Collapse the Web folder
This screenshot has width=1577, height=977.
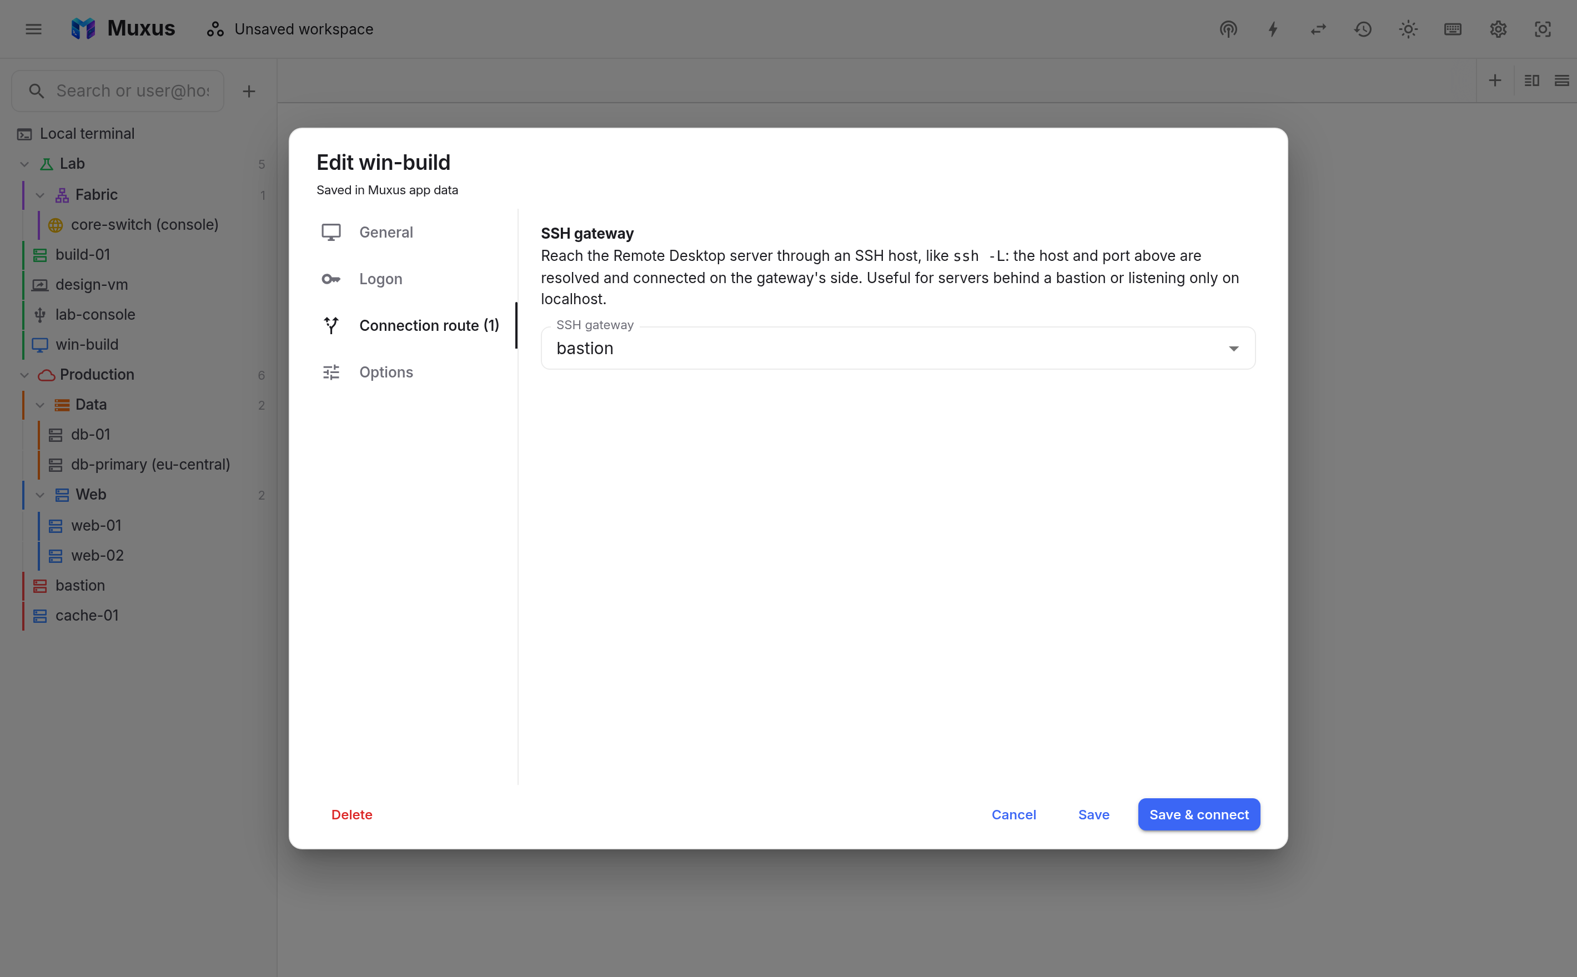(x=40, y=495)
